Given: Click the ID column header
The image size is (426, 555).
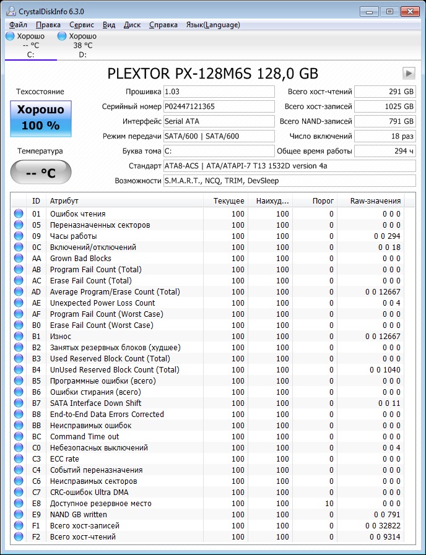Looking at the screenshot, I should (36, 200).
